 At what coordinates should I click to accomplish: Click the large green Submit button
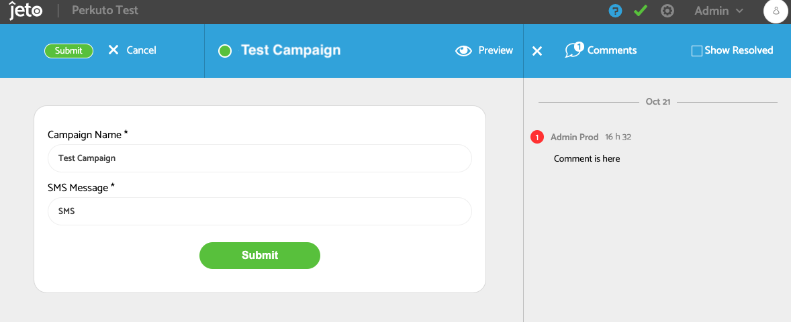[260, 256]
